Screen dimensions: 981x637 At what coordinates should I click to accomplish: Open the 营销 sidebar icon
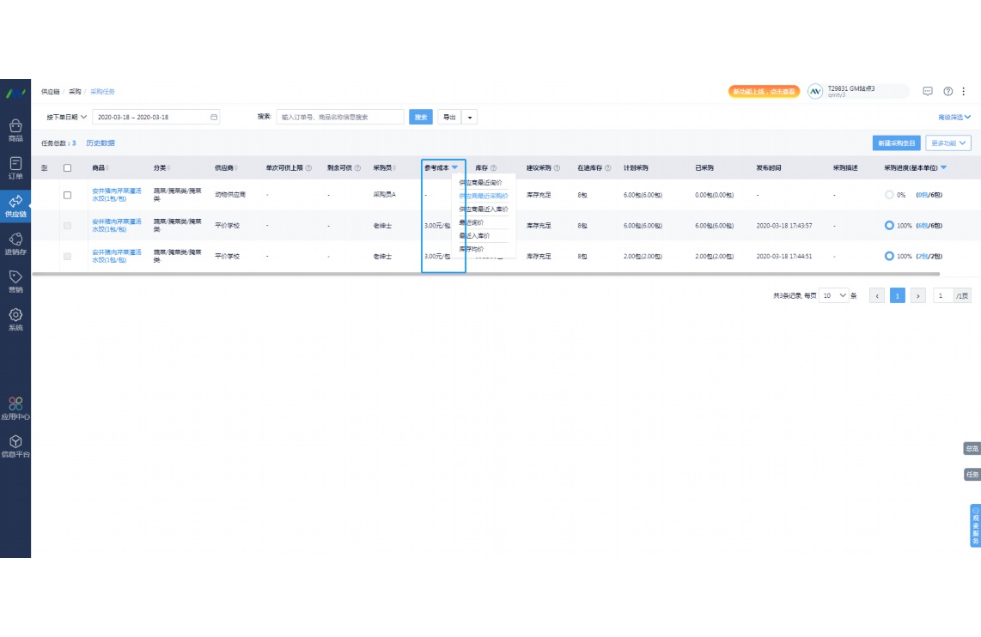(x=15, y=281)
